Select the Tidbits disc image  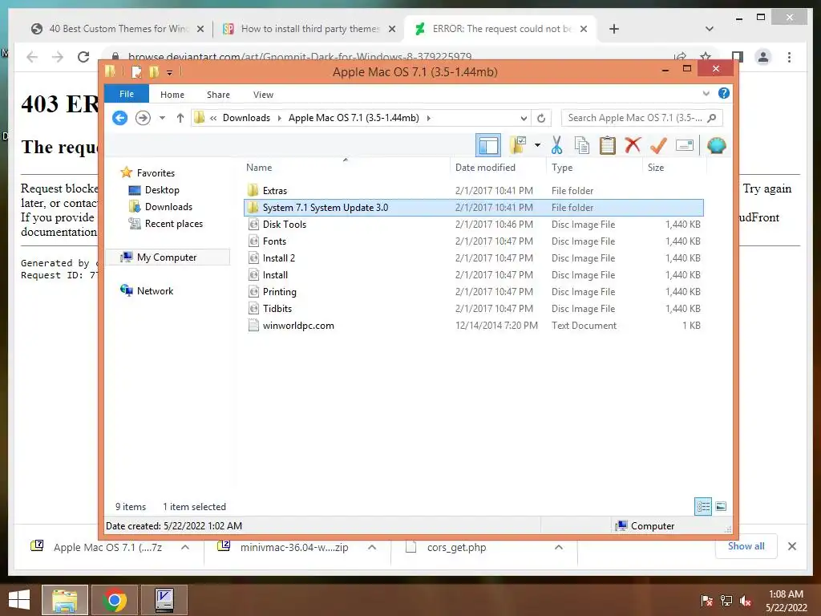click(x=474, y=309)
